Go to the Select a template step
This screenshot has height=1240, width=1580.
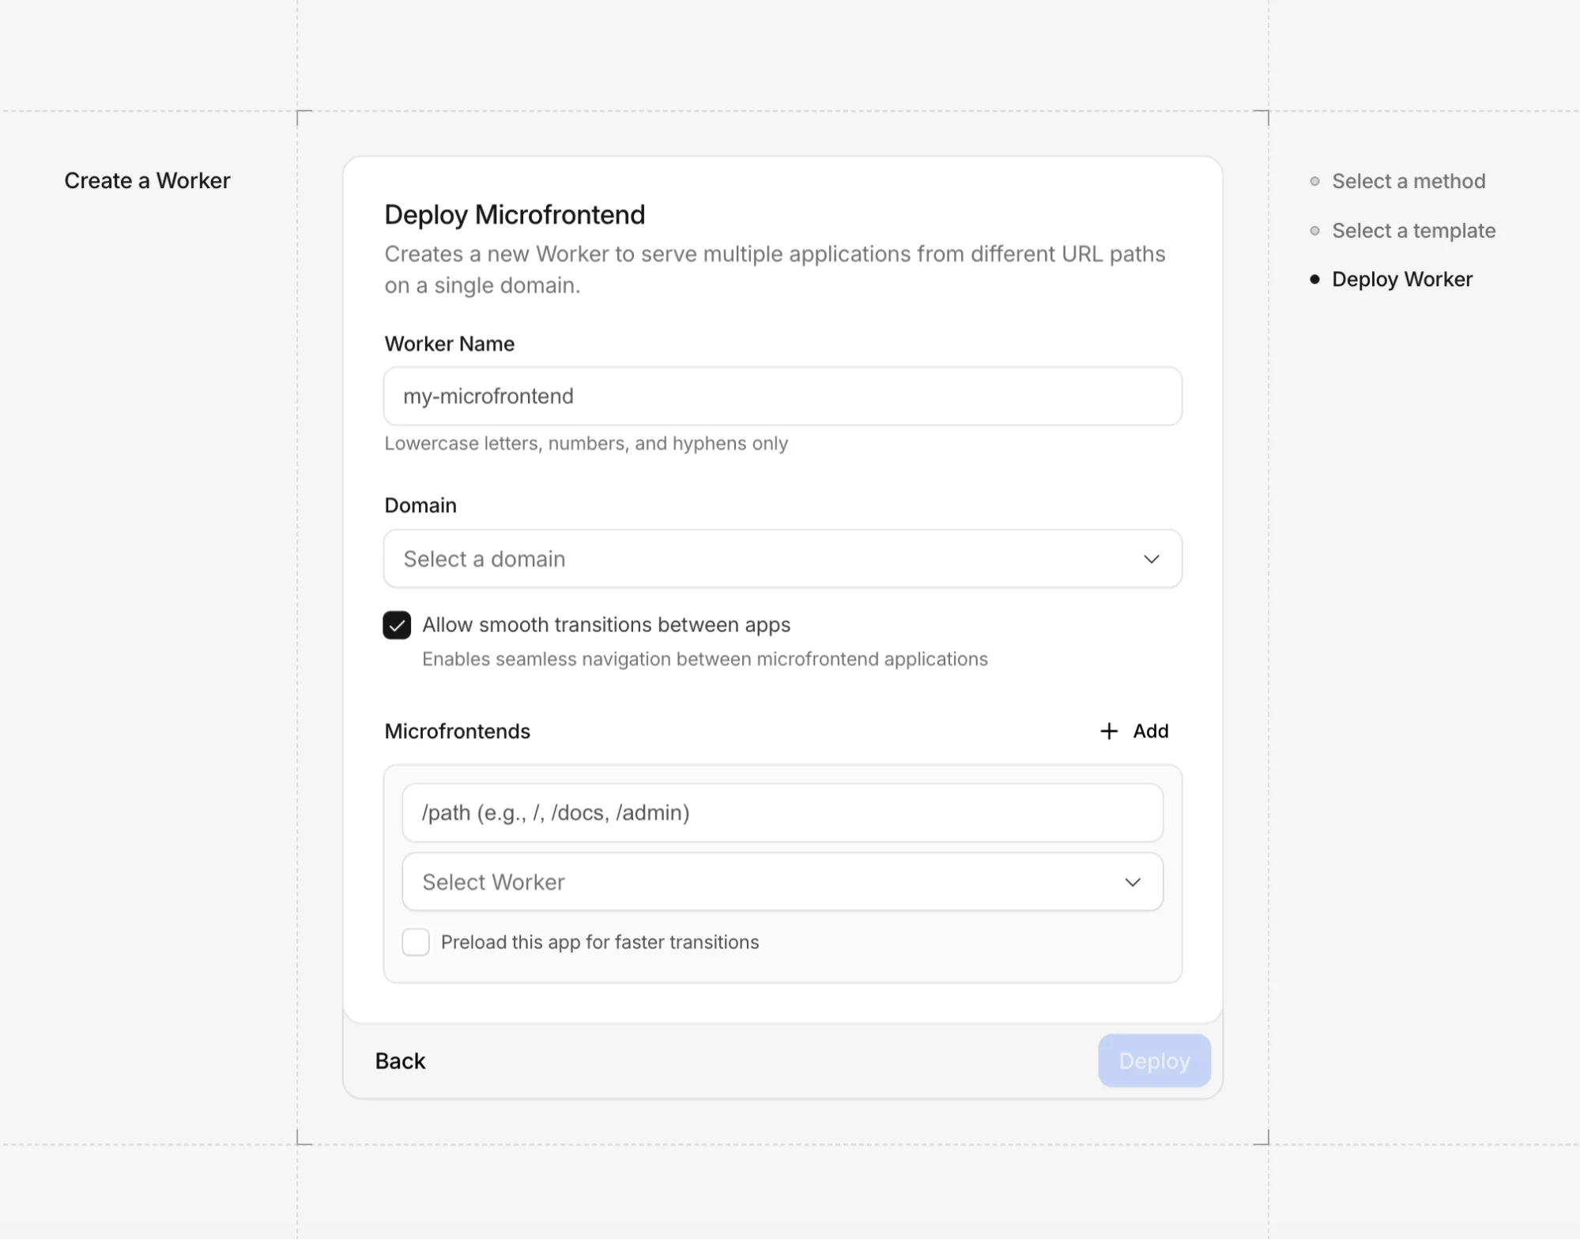pos(1412,231)
